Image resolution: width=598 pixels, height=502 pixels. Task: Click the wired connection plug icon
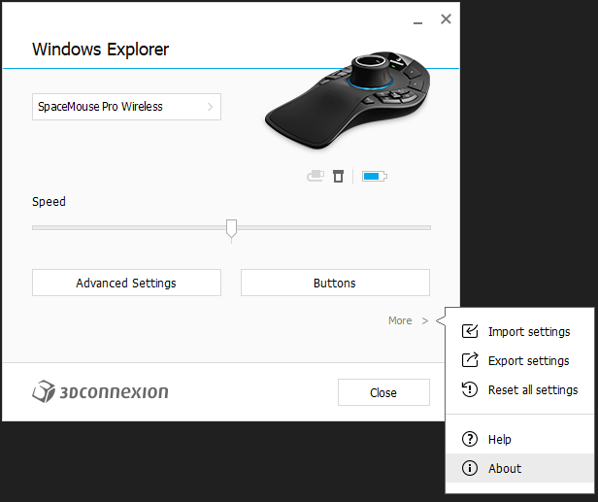[316, 177]
